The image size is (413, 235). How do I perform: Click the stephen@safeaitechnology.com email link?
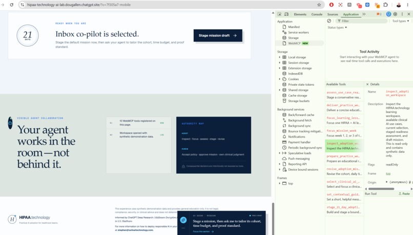coord(135,230)
